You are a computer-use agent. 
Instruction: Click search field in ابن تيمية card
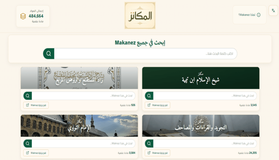[205, 96]
